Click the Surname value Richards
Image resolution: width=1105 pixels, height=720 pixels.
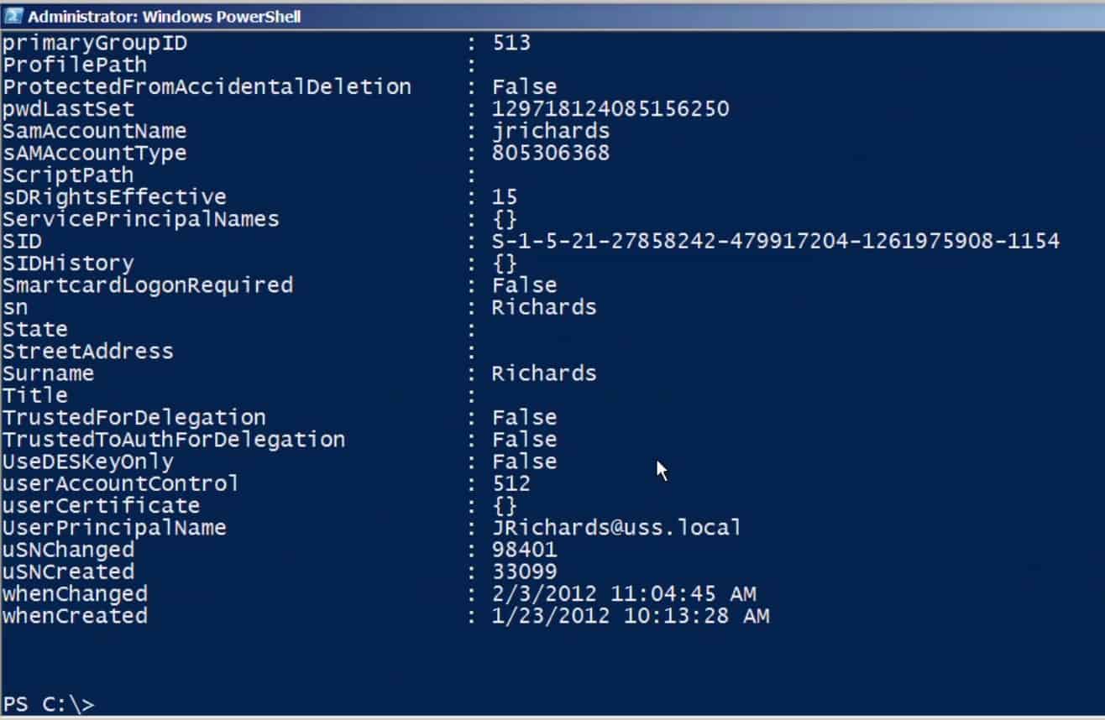(544, 373)
